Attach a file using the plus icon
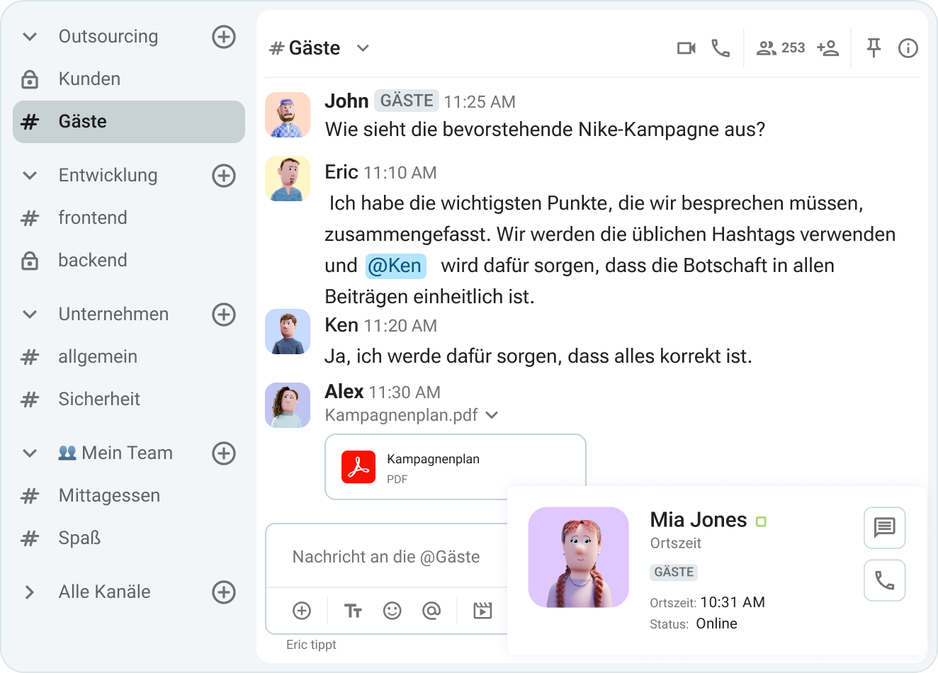Viewport: 938px width, 673px height. (301, 611)
